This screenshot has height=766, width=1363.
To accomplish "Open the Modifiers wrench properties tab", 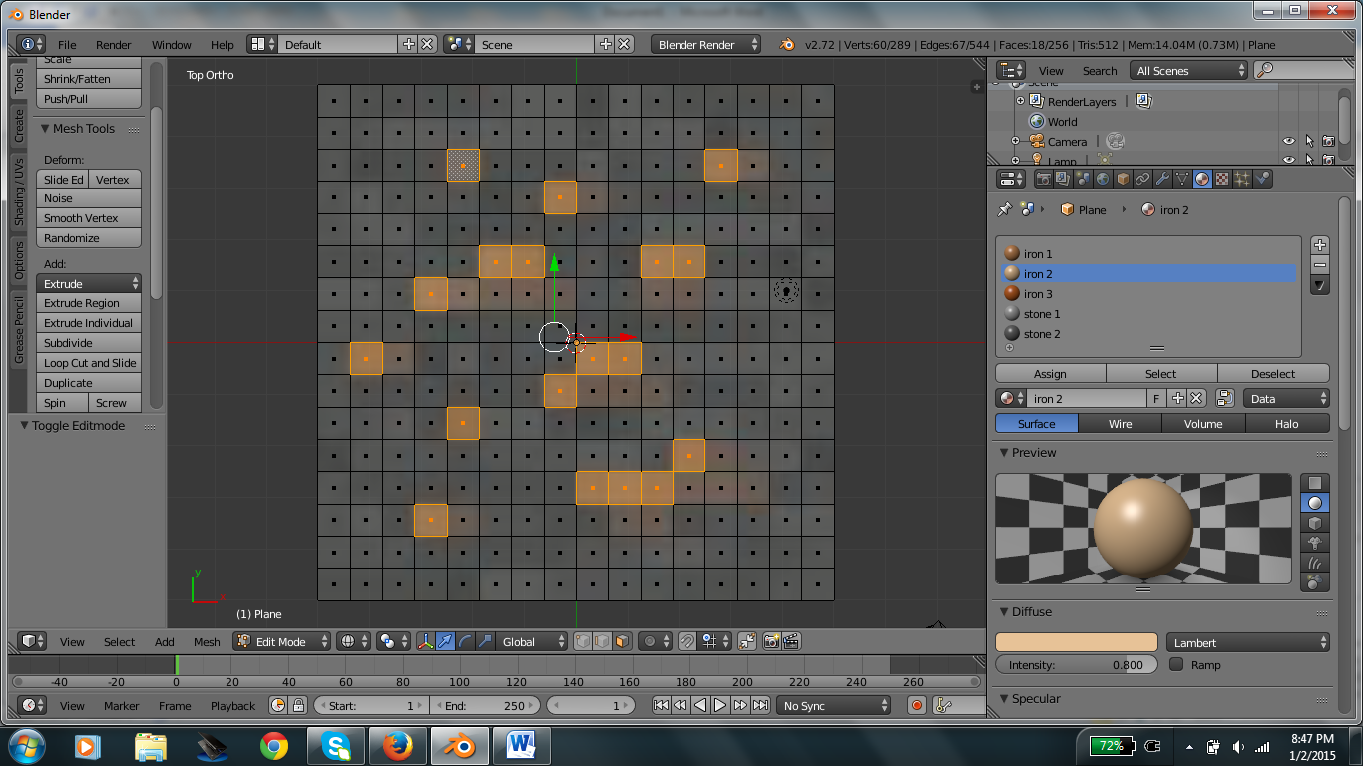I will 1162,179.
